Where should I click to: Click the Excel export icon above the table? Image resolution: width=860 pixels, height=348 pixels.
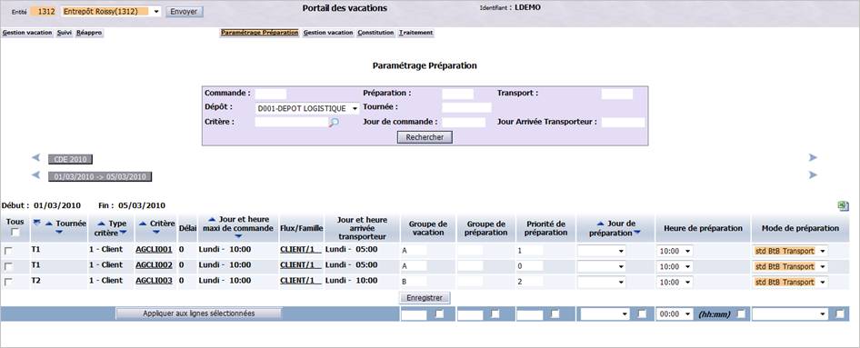point(843,205)
